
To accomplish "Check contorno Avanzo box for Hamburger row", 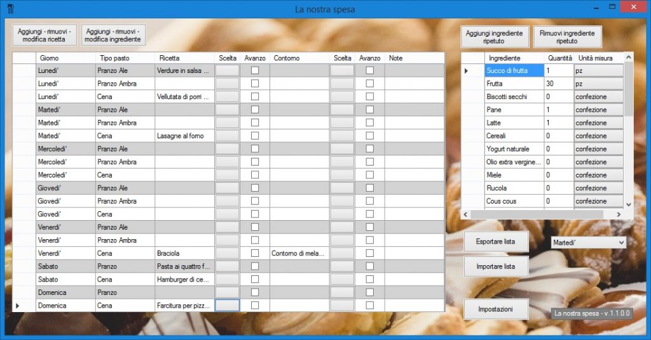I will point(369,279).
